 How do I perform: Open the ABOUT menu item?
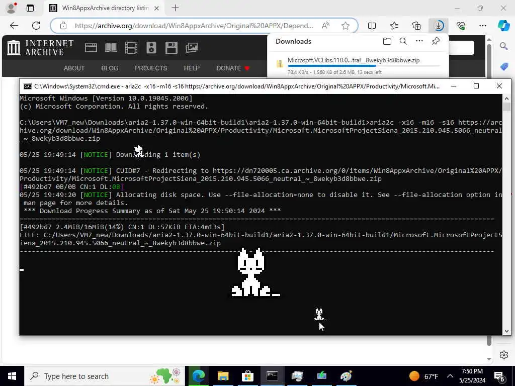[74, 68]
